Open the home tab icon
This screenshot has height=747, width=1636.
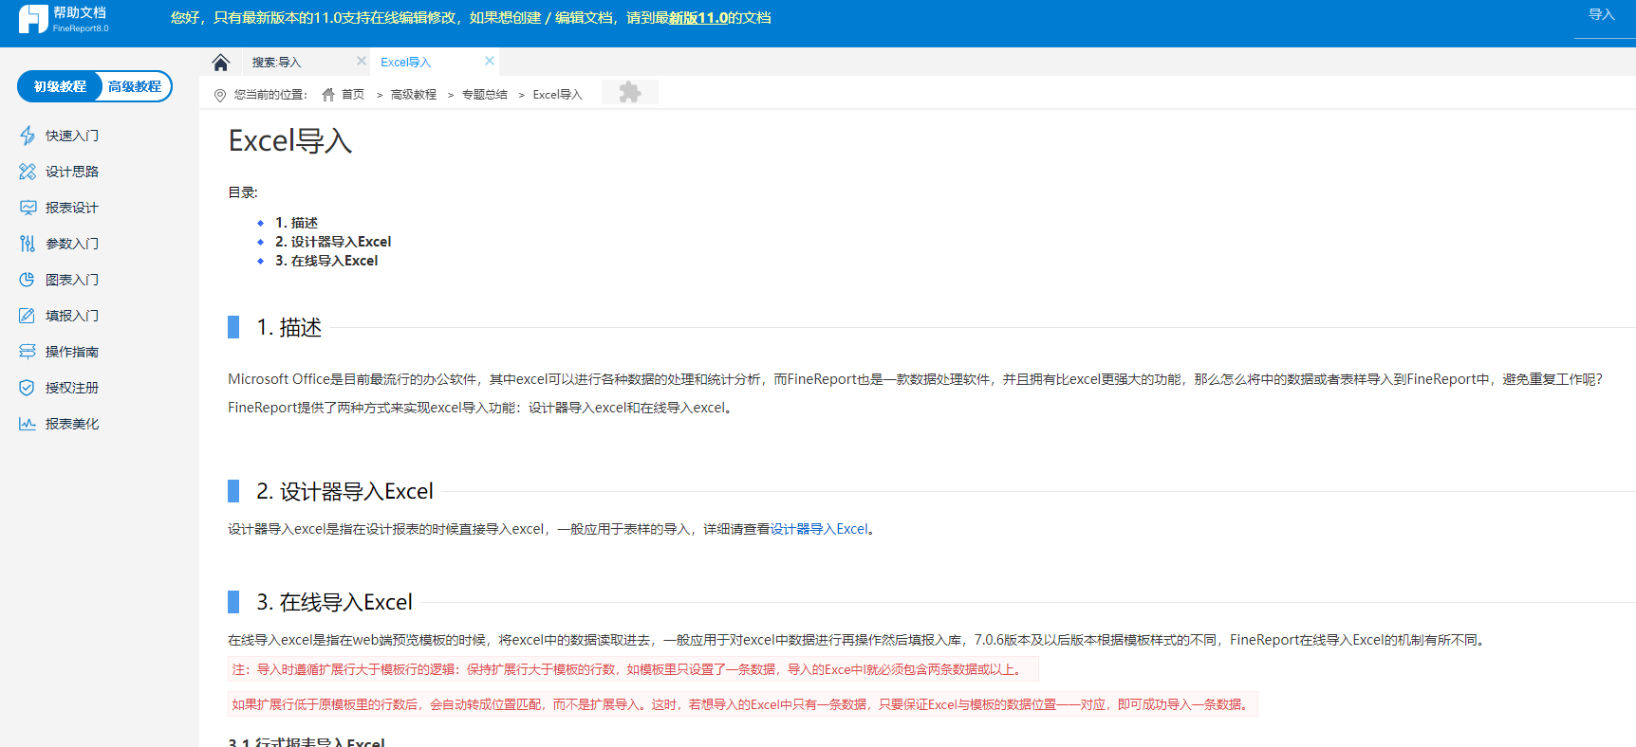[221, 63]
